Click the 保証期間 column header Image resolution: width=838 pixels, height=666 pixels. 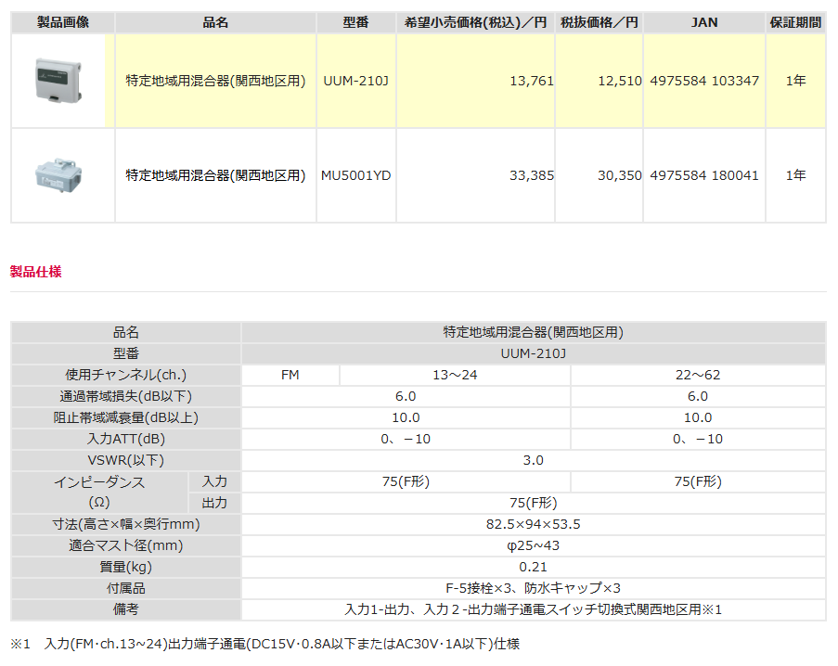(795, 22)
